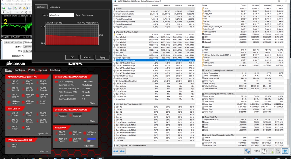Switch to the Notifications tab

tap(54, 7)
